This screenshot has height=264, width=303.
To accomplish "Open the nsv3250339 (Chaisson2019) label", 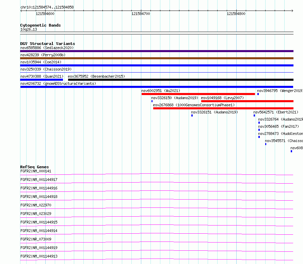I will pyautogui.click(x=46, y=69).
